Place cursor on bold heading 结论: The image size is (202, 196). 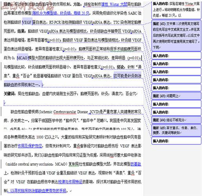point(121,67)
